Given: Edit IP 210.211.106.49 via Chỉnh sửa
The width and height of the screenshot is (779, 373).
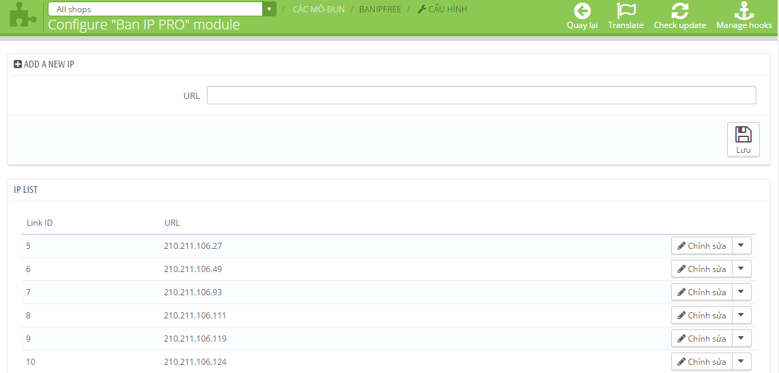Looking at the screenshot, I should [701, 269].
